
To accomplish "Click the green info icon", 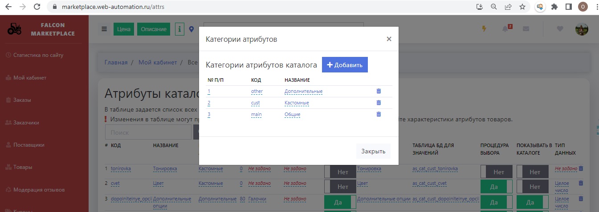I will (x=179, y=29).
